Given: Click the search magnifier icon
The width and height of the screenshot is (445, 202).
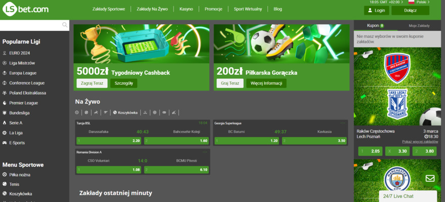Looking at the screenshot, I should pos(65,25).
